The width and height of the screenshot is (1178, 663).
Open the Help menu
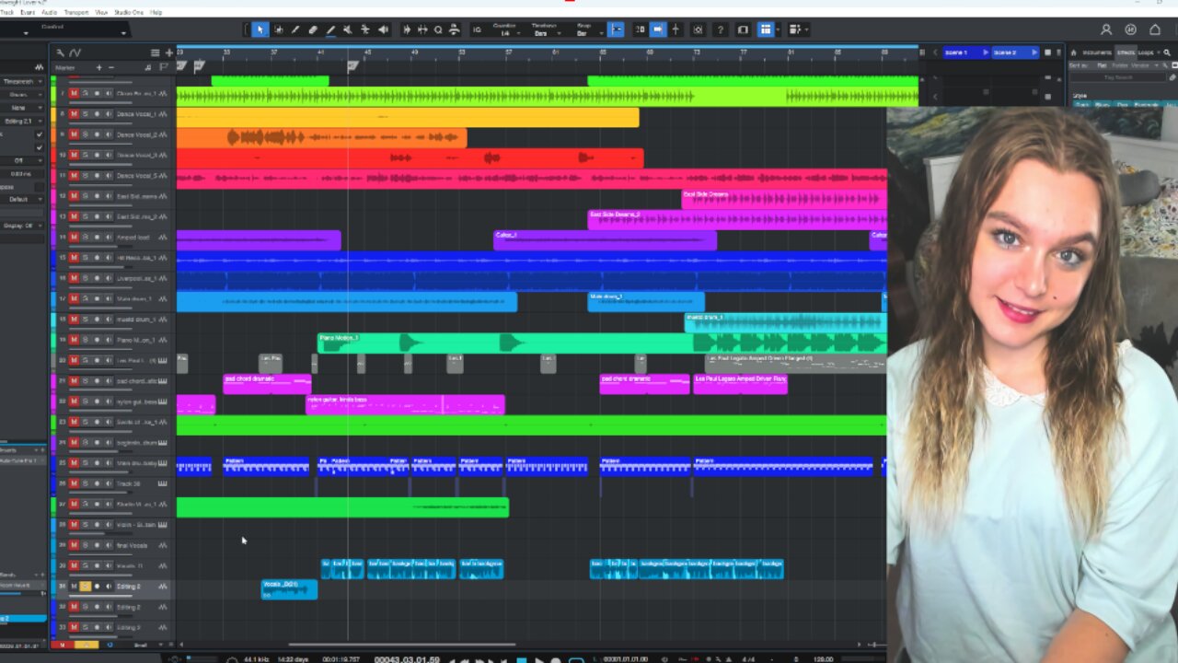coord(156,12)
